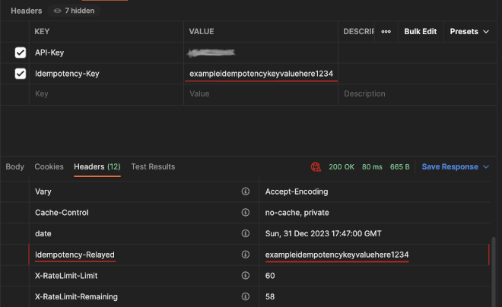Expand the Save Response dropdown arrow
This screenshot has width=502, height=307.
[x=486, y=166]
